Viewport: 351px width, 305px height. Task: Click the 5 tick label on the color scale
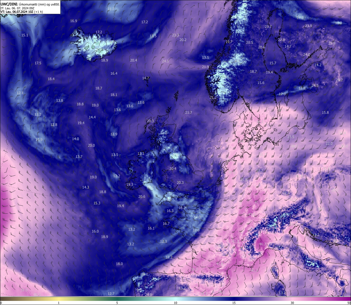[117, 303]
